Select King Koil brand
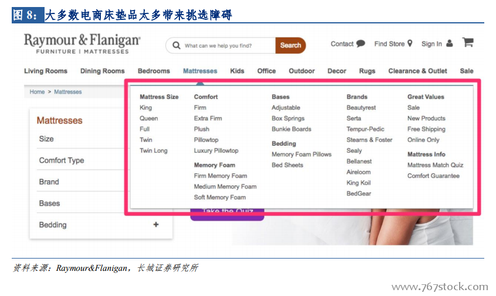Image resolution: width=496 pixels, height=296 pixels. click(x=358, y=183)
